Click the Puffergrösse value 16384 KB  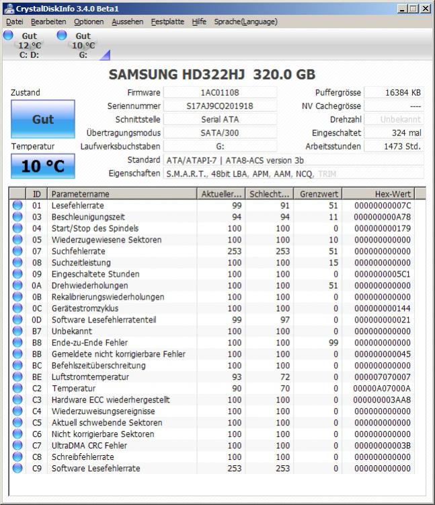click(x=394, y=93)
